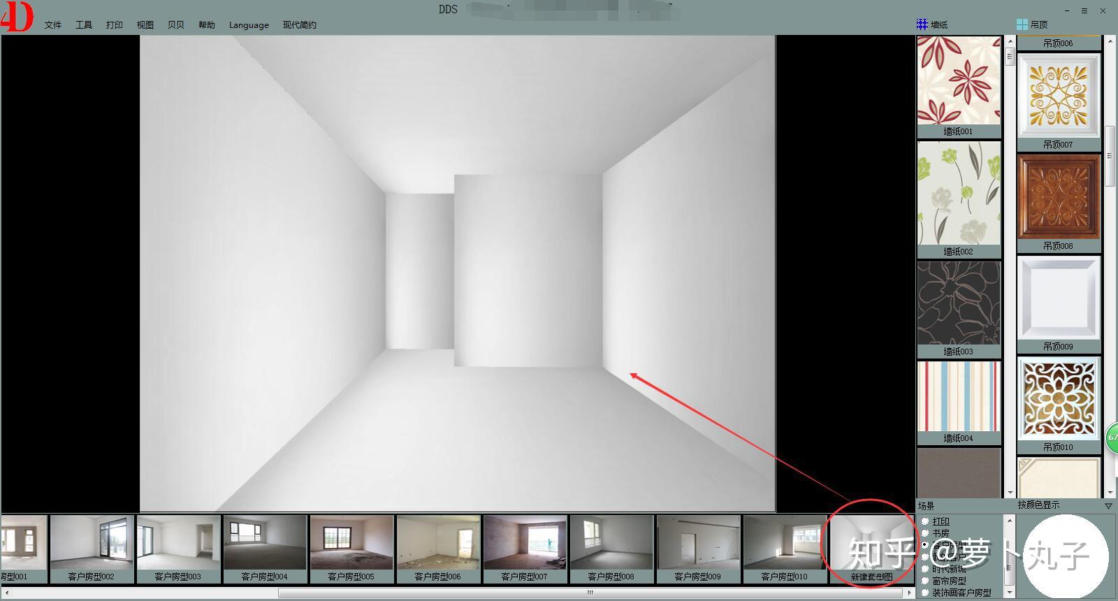Click the white circular color swatch
The width and height of the screenshot is (1118, 601).
click(1066, 557)
